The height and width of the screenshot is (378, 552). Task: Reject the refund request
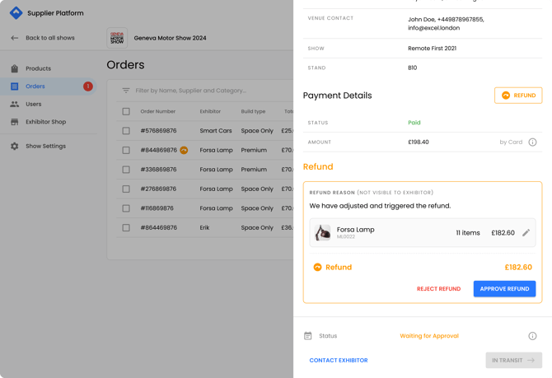[x=438, y=289]
